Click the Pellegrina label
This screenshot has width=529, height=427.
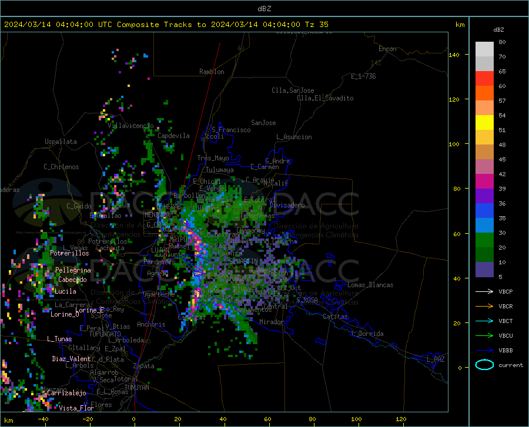[73, 270]
